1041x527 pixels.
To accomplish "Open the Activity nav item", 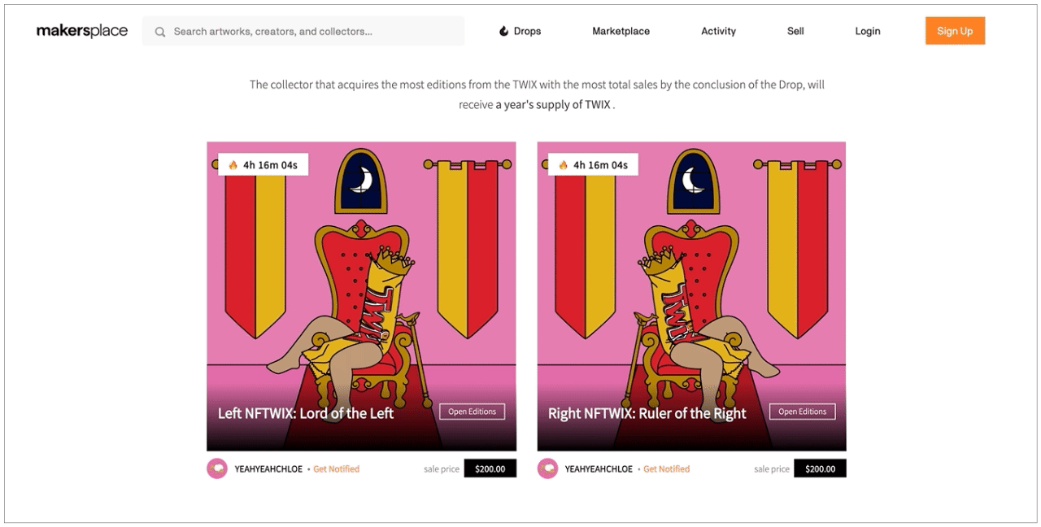I will coord(718,31).
